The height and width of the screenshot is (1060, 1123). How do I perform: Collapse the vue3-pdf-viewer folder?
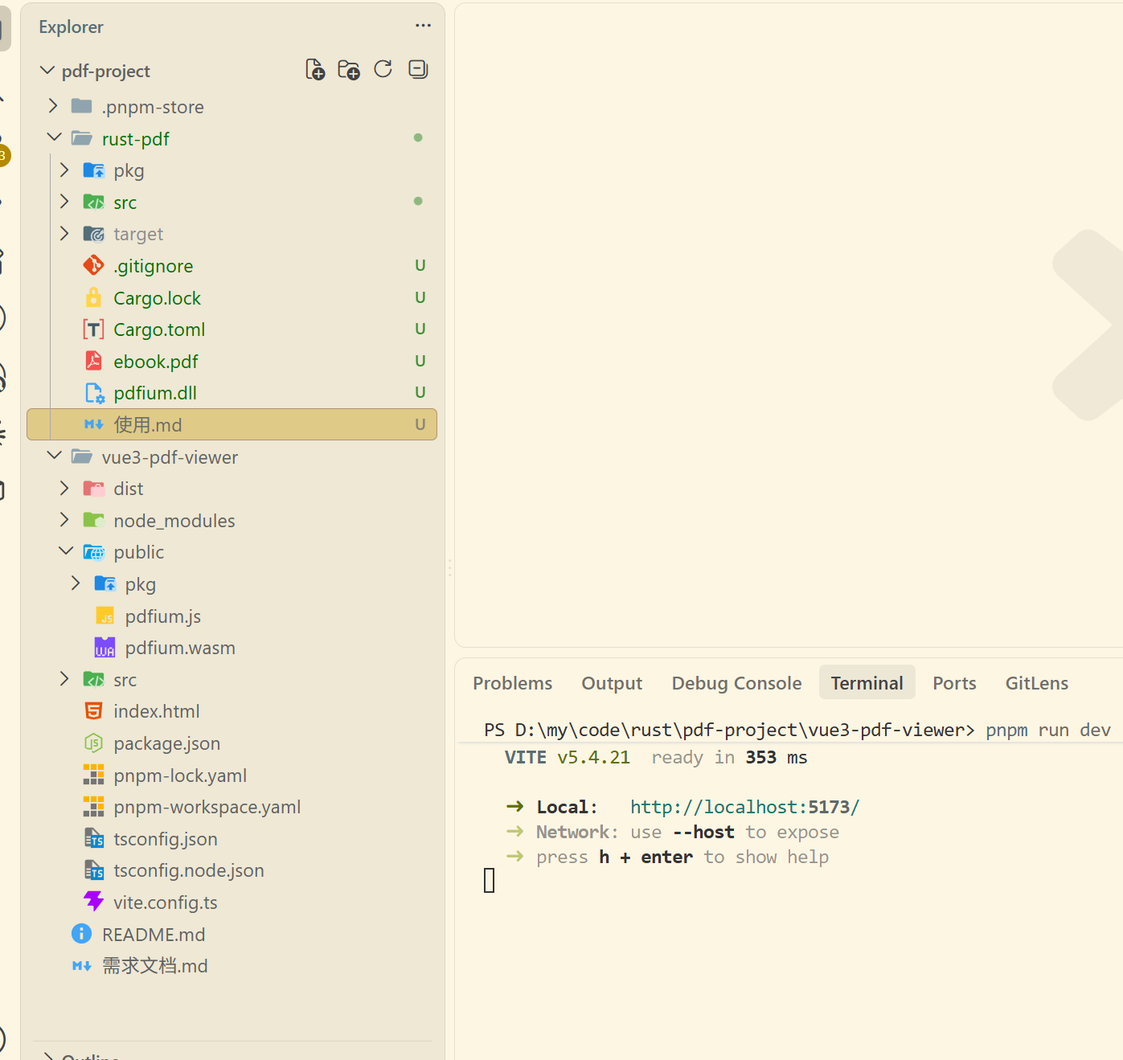tap(54, 456)
